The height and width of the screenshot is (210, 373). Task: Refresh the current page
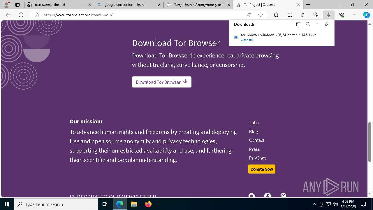[21, 15]
